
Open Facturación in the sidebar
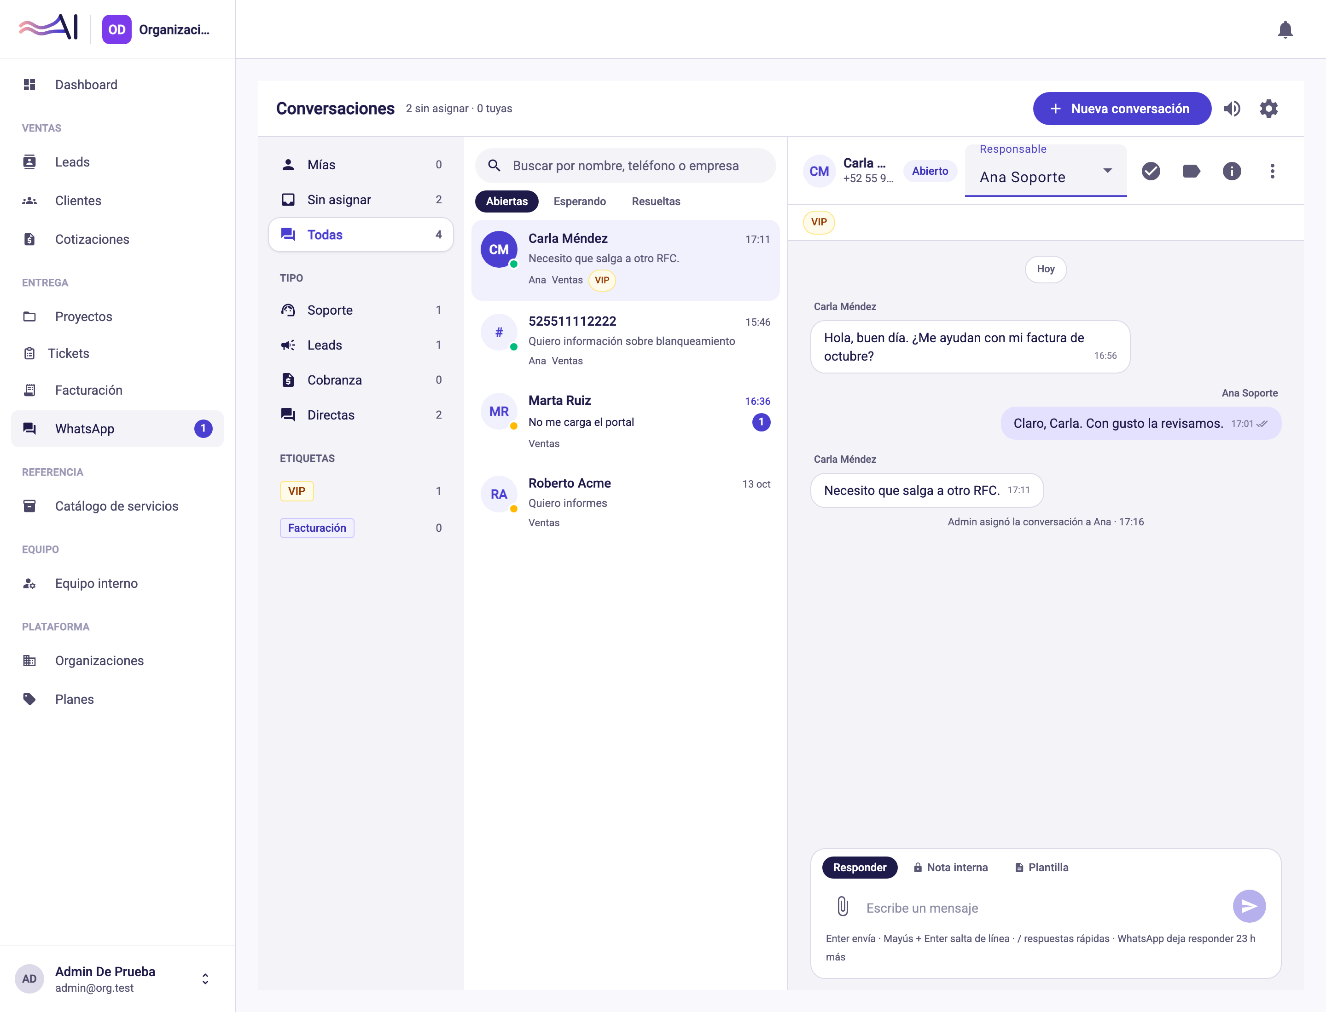tap(117, 391)
